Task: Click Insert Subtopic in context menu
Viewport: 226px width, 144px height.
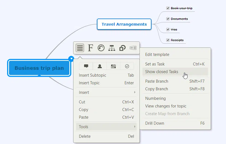Action: [x=93, y=75]
